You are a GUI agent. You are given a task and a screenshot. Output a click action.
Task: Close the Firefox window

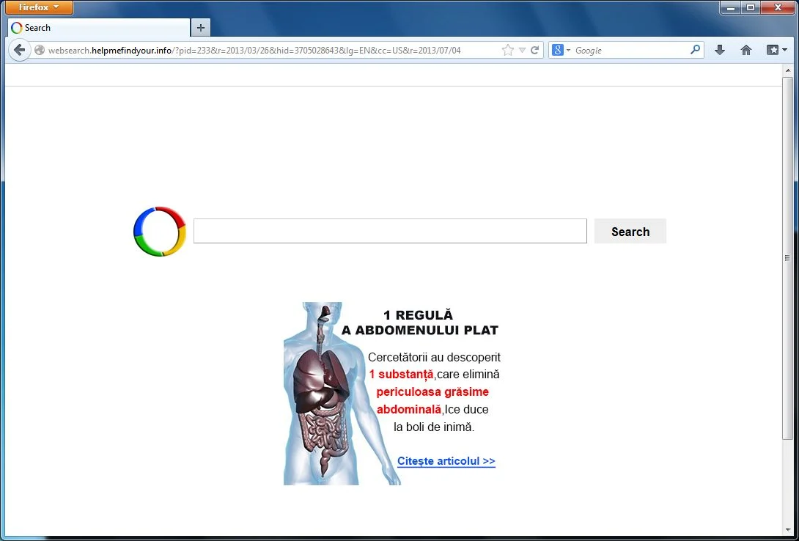pos(778,7)
